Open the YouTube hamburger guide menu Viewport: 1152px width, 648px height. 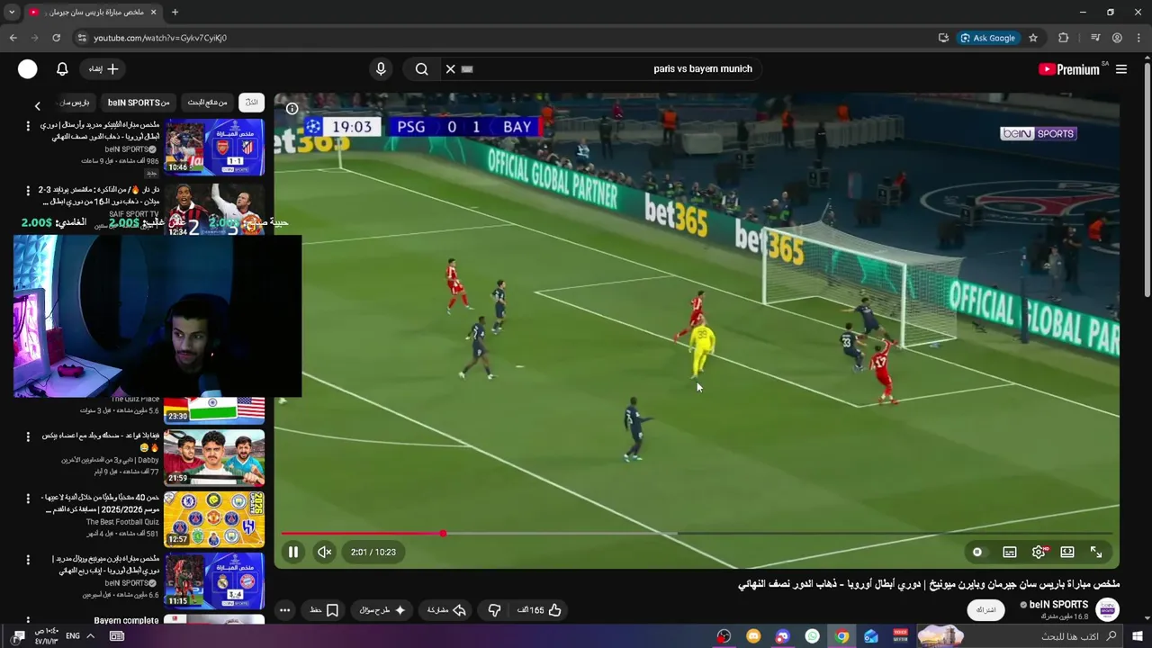[1121, 69]
